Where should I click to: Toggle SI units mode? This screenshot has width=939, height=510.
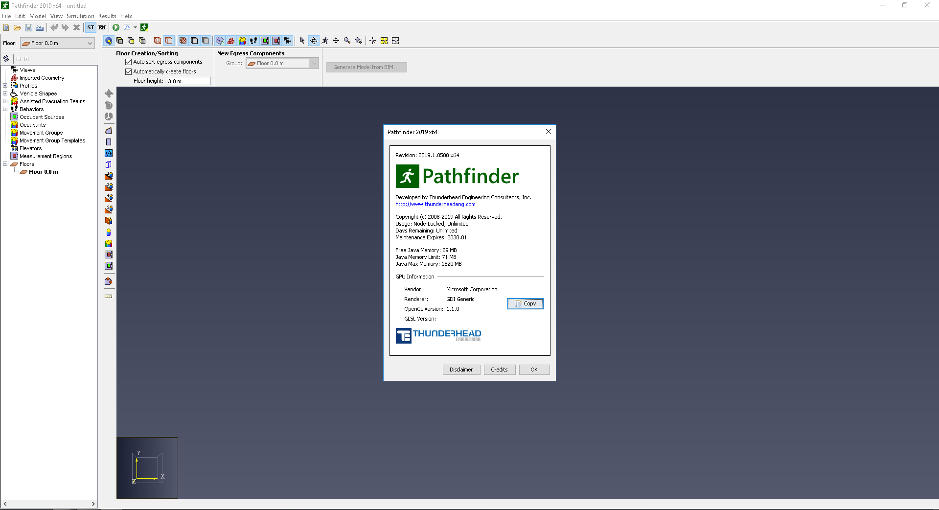tap(91, 27)
